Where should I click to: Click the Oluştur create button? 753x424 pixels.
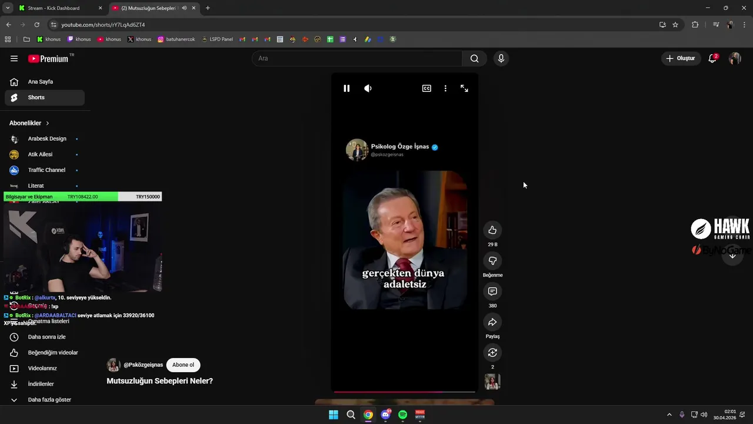[681, 58]
